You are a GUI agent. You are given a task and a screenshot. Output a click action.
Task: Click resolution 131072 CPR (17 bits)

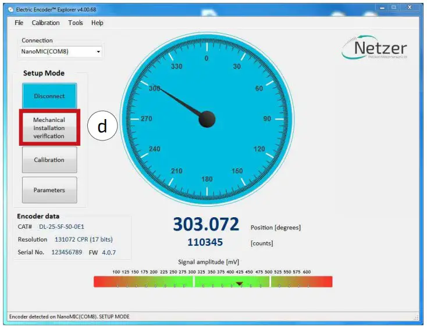[x=84, y=239]
